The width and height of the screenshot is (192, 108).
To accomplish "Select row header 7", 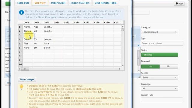I will [x=20, y=52].
